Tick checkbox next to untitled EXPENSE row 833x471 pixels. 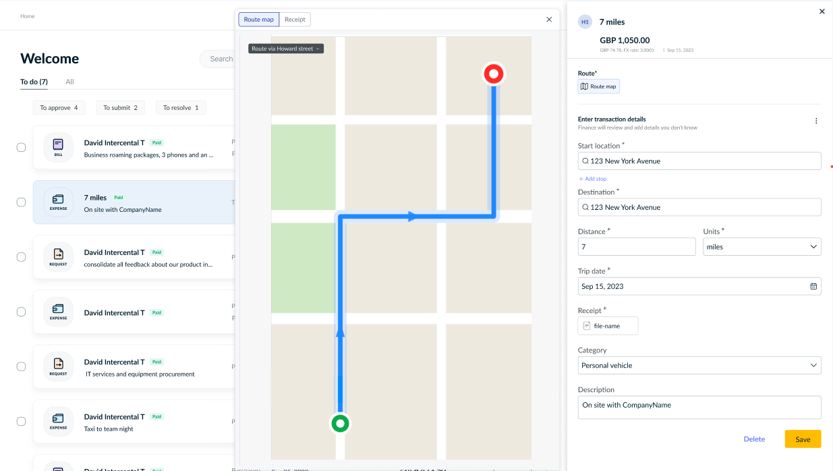[x=22, y=312]
